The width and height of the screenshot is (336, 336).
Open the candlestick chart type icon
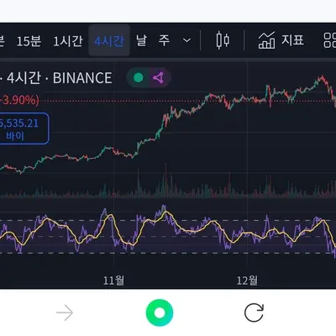(x=223, y=40)
